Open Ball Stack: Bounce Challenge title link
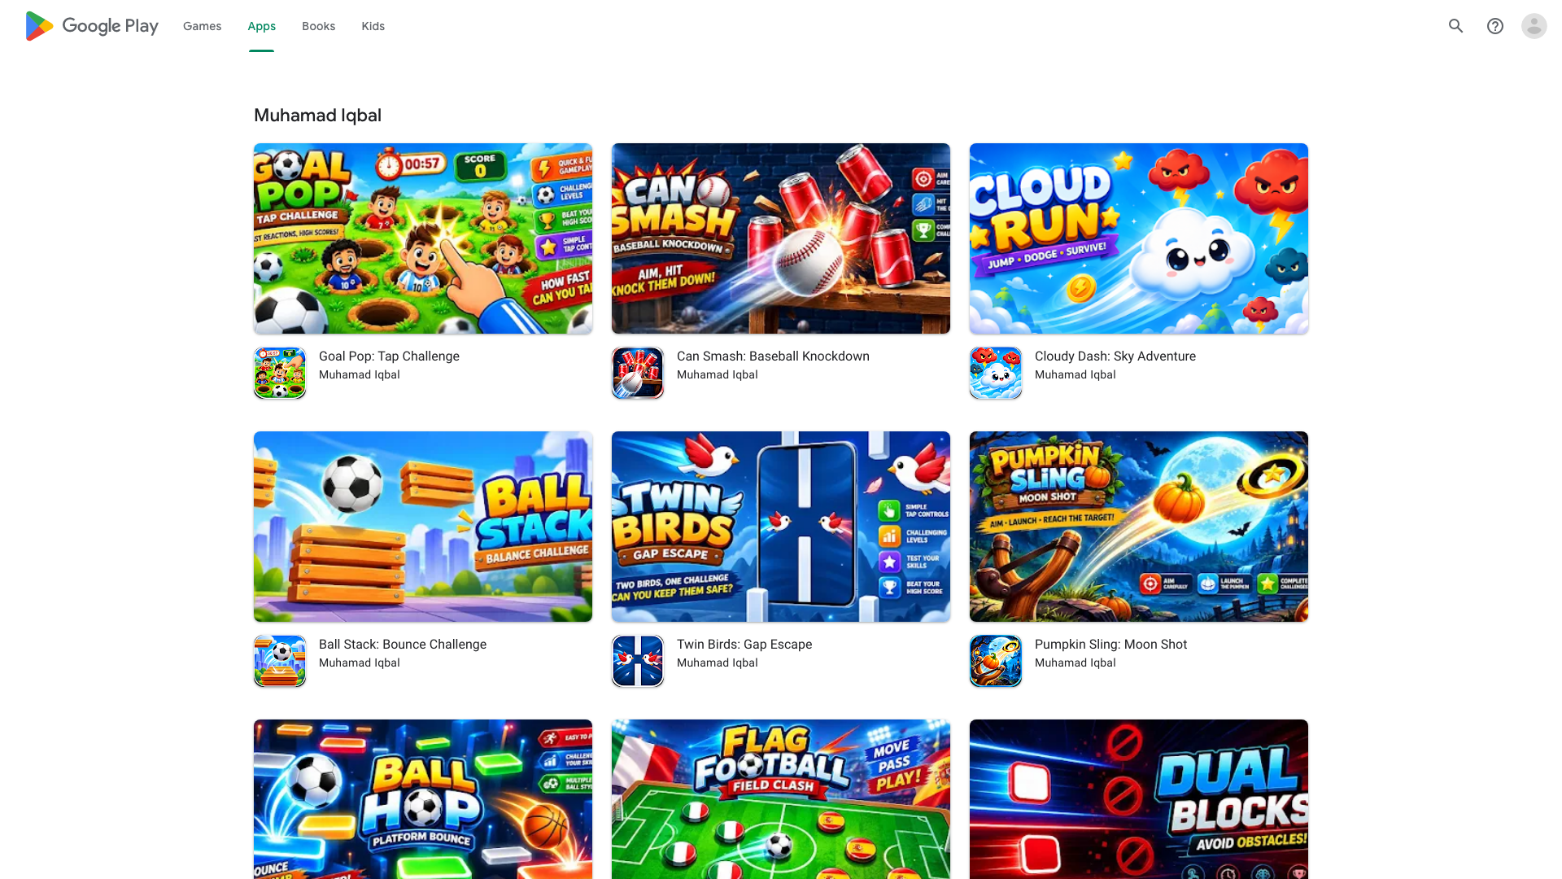 [x=403, y=645]
